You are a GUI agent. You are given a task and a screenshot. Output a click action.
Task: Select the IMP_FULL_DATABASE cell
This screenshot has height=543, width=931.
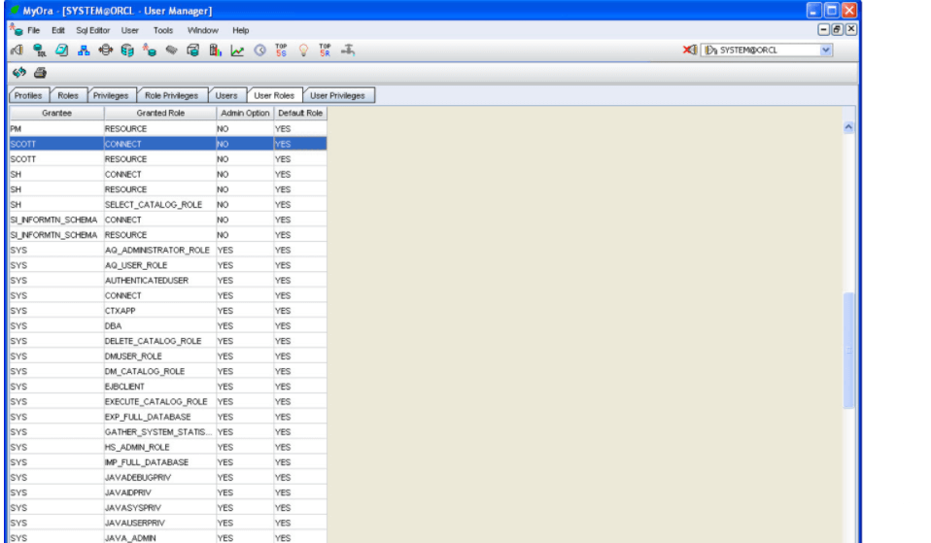pyautogui.click(x=160, y=462)
